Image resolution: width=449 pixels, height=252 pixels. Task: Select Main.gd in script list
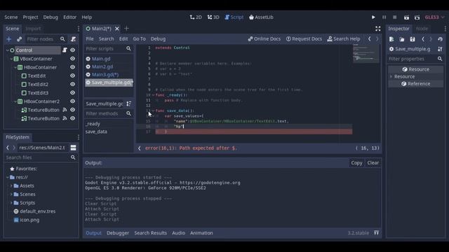pyautogui.click(x=101, y=59)
